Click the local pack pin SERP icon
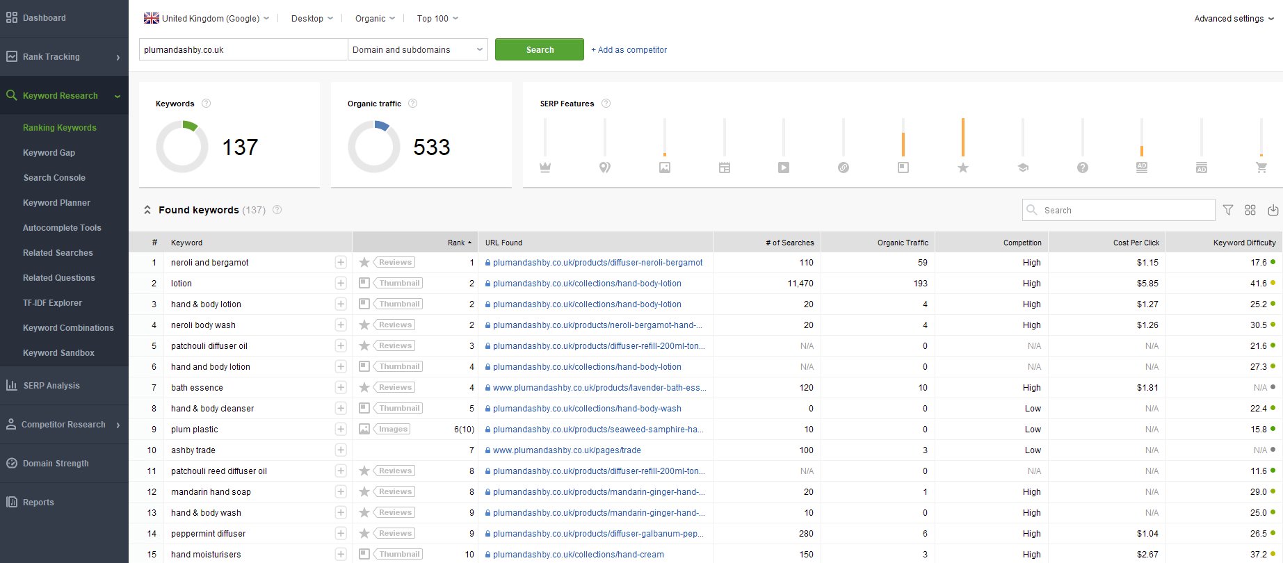 pyautogui.click(x=605, y=168)
